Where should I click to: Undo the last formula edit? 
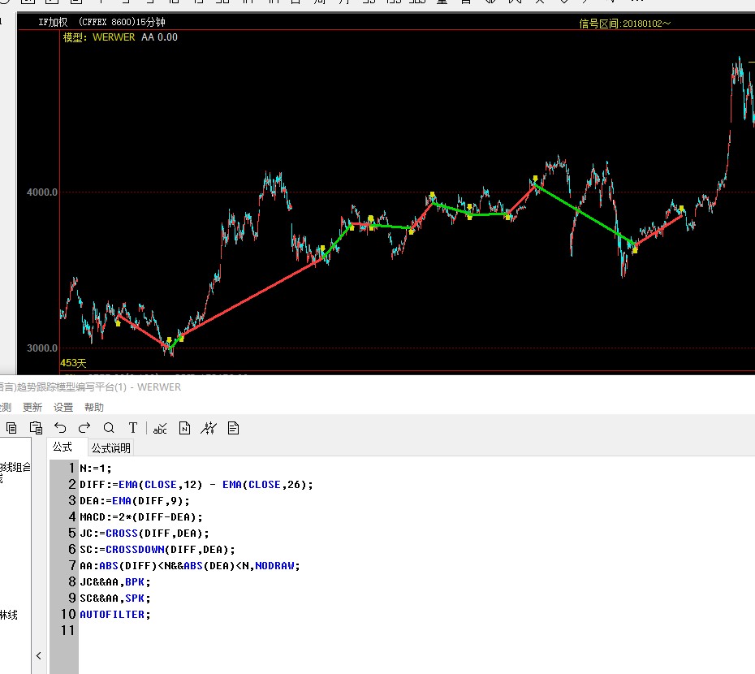[61, 428]
